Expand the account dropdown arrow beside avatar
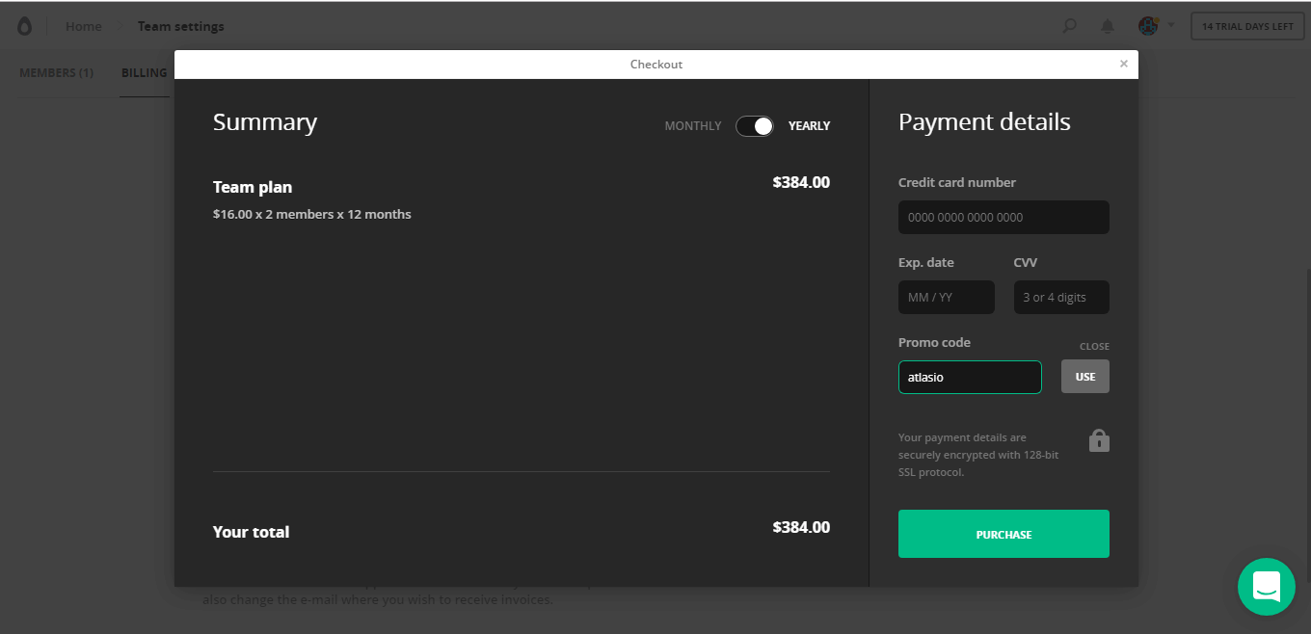Image resolution: width=1311 pixels, height=634 pixels. tap(1171, 26)
